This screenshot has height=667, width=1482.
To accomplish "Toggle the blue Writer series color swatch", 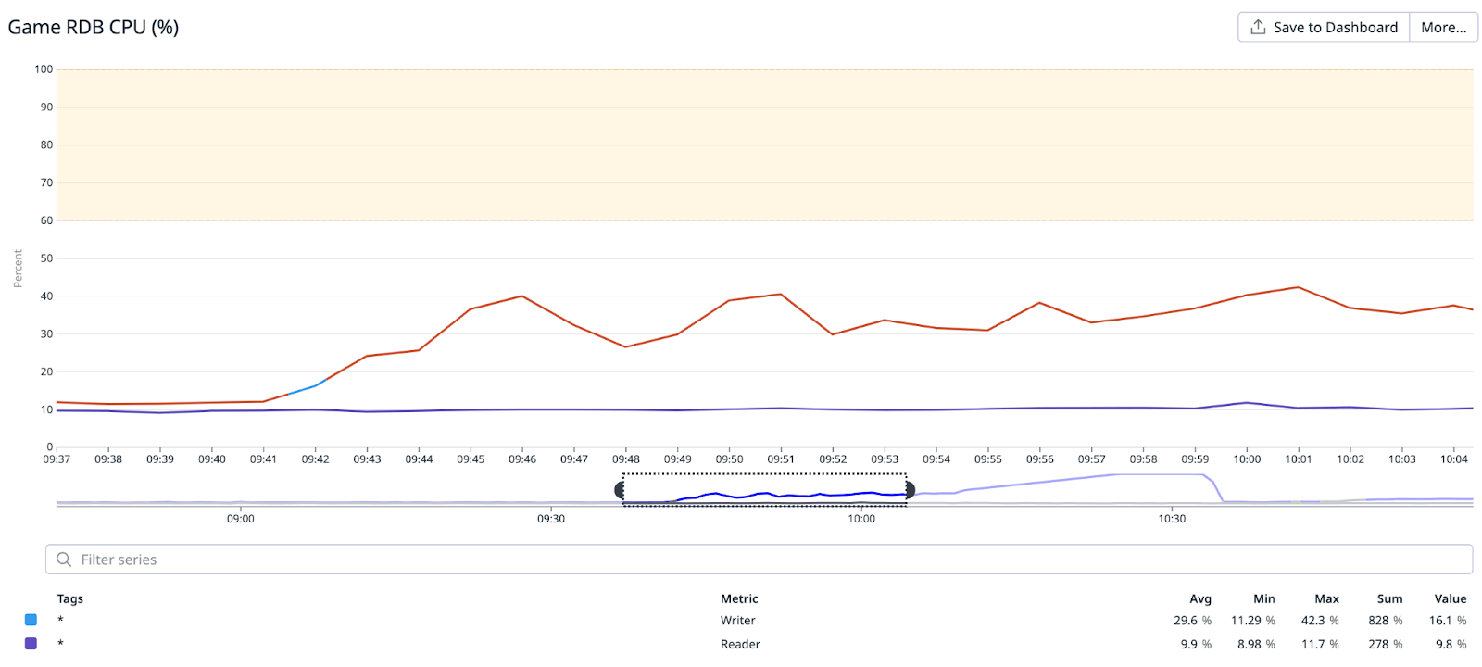I will 31,620.
